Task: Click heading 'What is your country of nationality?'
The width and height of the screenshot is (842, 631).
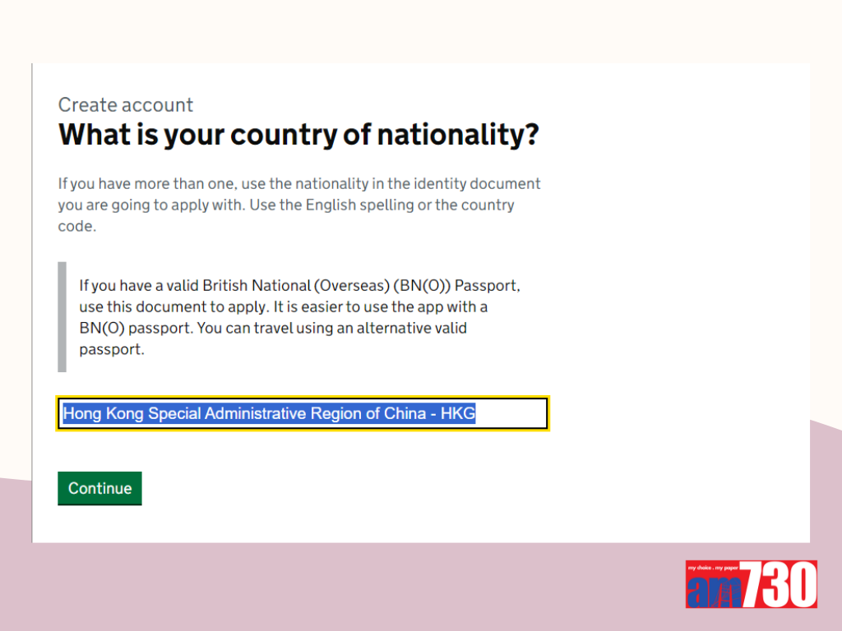Action: (x=298, y=135)
